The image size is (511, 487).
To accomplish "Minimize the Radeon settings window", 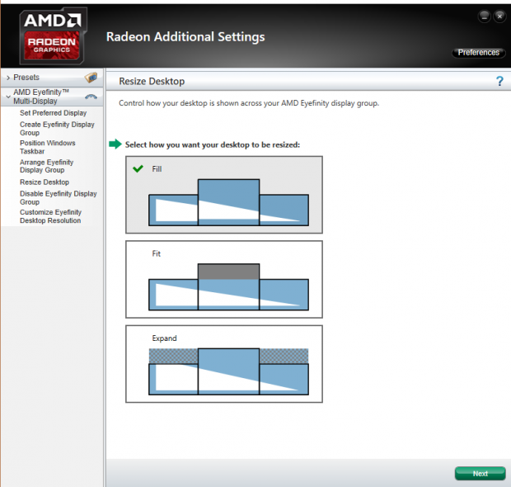I will point(485,16).
